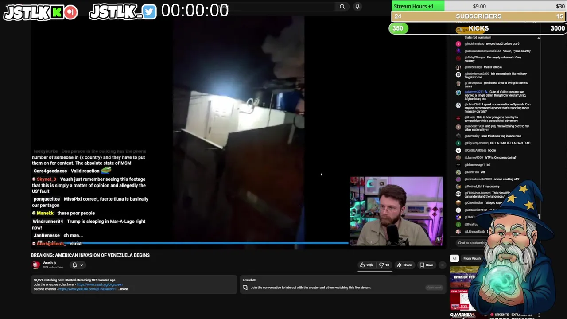Click @lookinmybag chat avatar
The width and height of the screenshot is (567, 319).
click(458, 44)
